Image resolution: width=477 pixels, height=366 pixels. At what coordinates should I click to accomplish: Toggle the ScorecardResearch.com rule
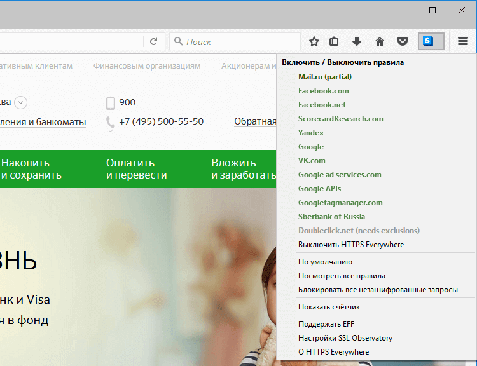(x=340, y=119)
